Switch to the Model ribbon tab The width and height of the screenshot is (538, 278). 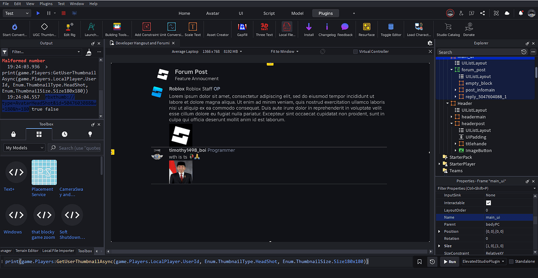tap(297, 14)
